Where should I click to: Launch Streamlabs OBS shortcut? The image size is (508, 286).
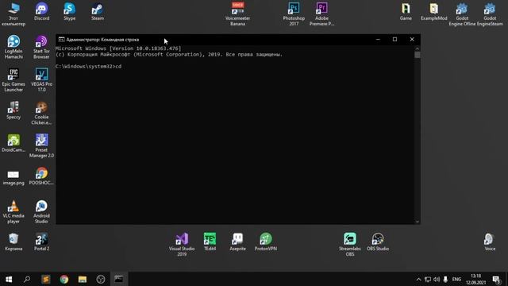350,245
